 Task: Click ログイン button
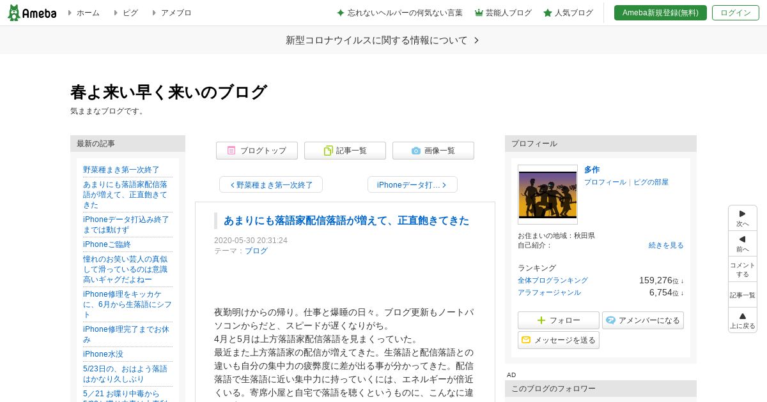pos(736,13)
